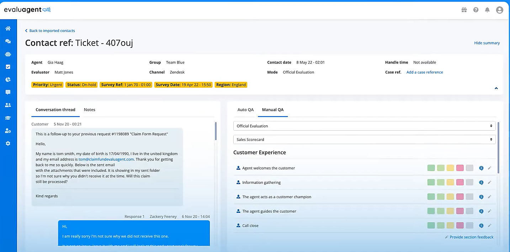
Task: Switch to the Manual QA tab
Action: (x=273, y=110)
